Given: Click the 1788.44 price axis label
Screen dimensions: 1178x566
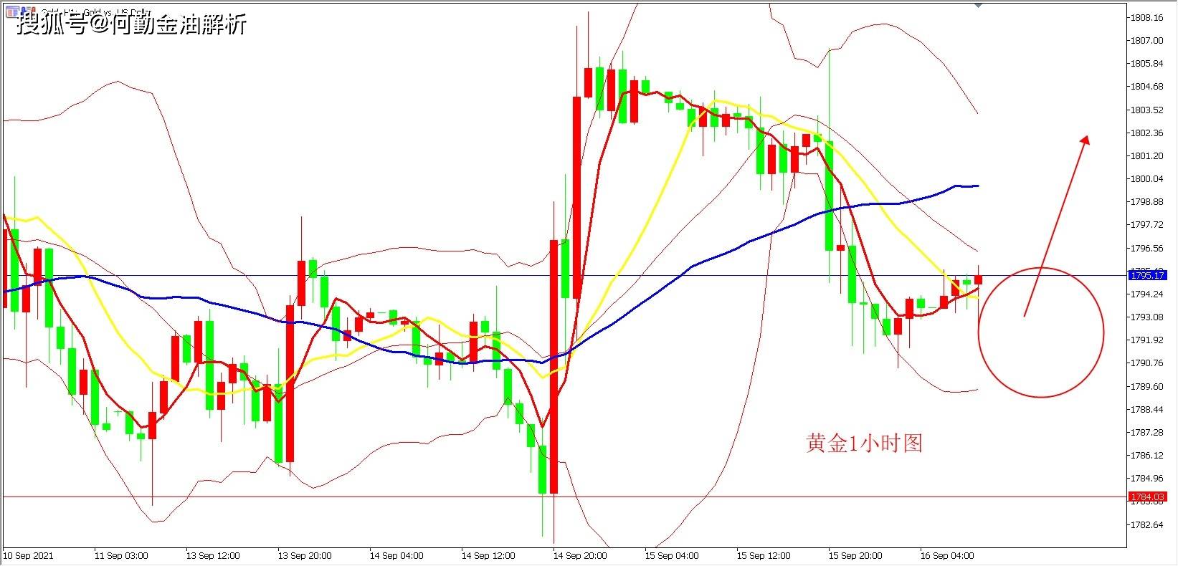Looking at the screenshot, I should click(1147, 409).
